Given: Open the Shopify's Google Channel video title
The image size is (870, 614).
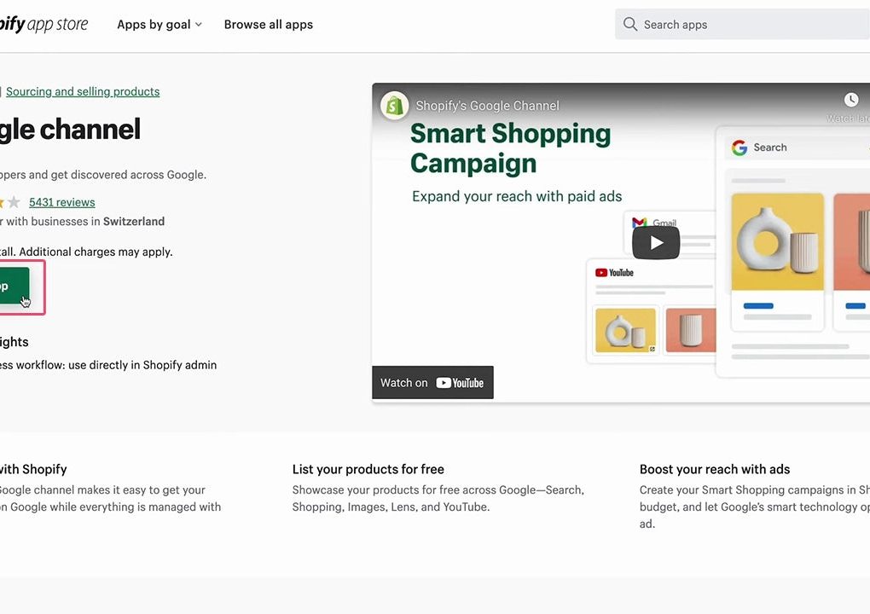Looking at the screenshot, I should point(487,106).
